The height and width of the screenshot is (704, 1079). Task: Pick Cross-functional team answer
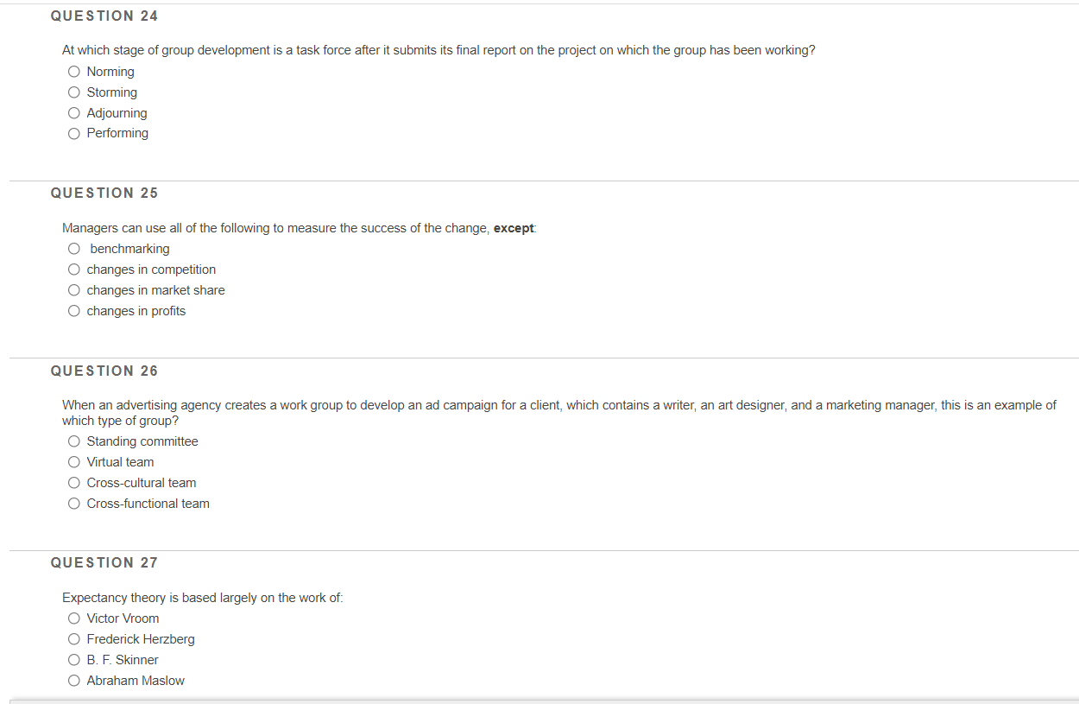[x=73, y=503]
